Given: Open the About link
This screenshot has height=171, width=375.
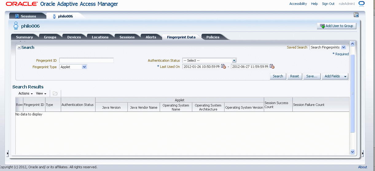Looking at the screenshot, I should click(362, 167).
